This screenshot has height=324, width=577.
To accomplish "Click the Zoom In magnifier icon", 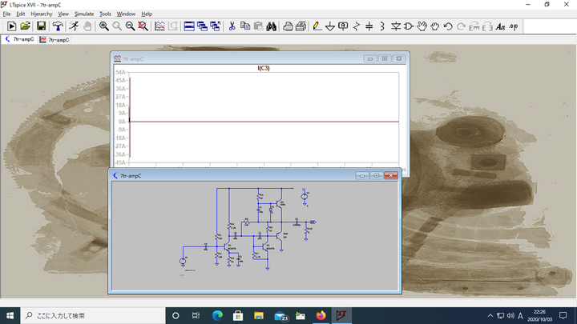I will coord(104,26).
